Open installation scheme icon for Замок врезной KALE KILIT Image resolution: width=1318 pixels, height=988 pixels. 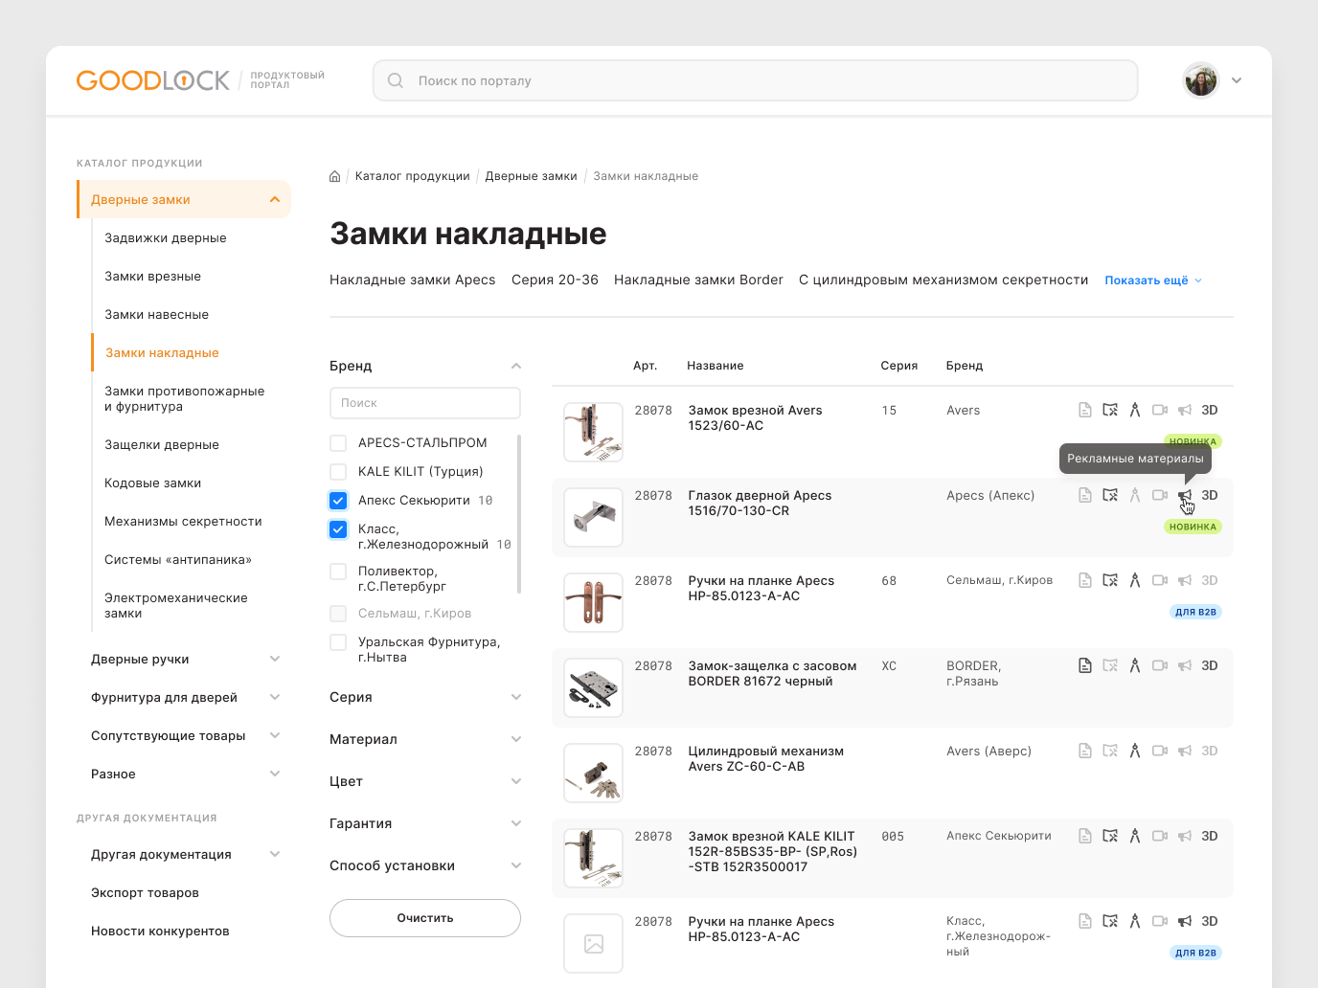pyautogui.click(x=1110, y=836)
